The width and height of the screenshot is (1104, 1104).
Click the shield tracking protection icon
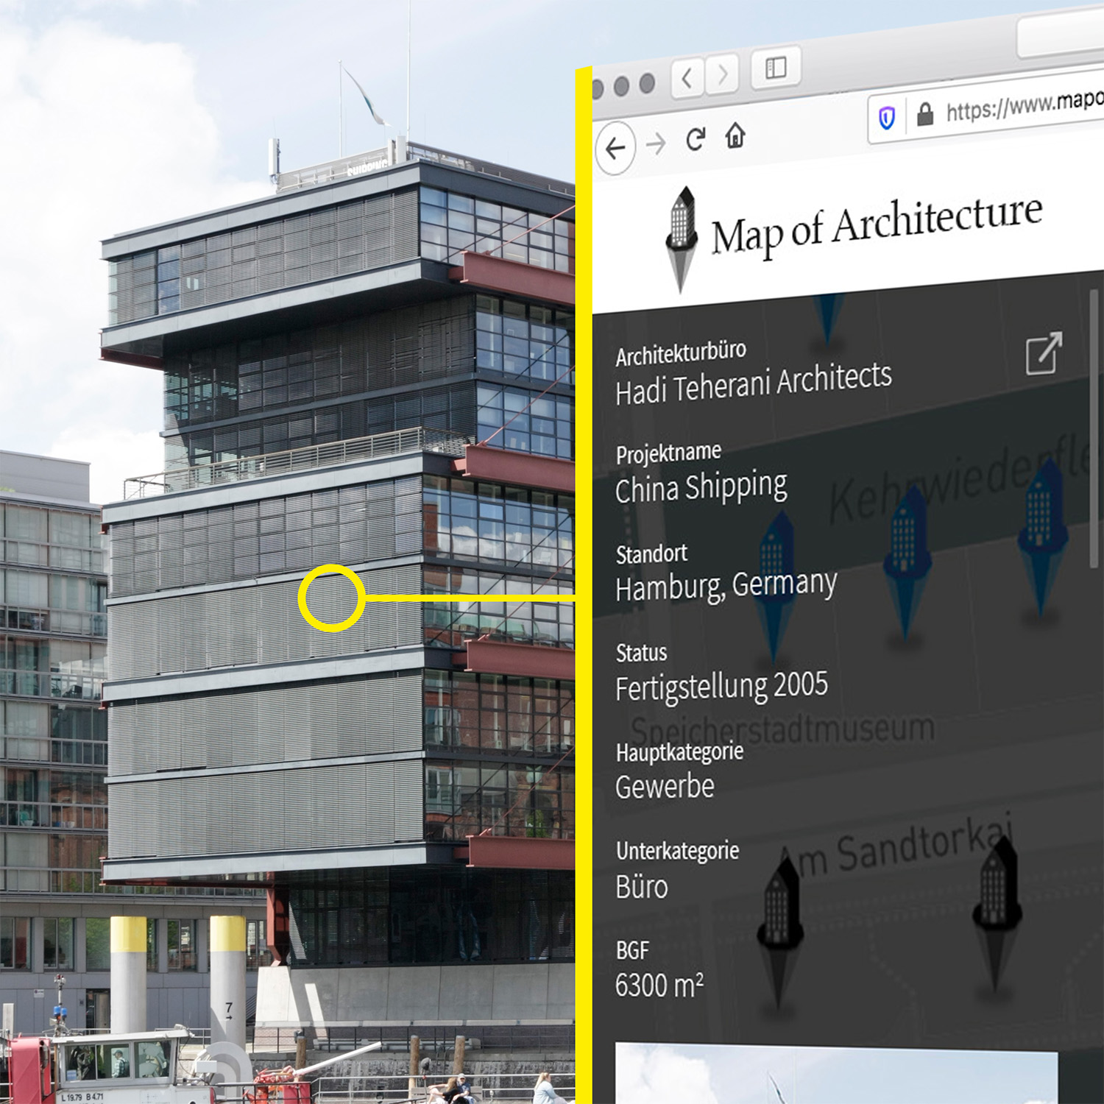click(887, 118)
